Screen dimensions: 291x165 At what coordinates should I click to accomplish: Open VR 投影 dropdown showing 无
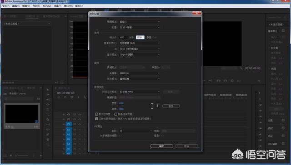click(x=135, y=131)
